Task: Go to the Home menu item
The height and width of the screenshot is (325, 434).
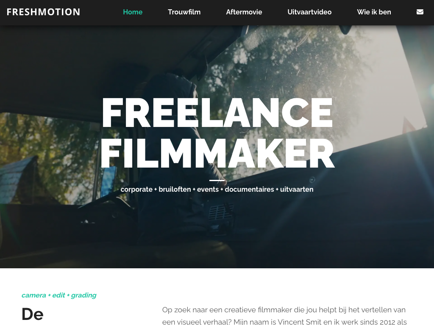Action: click(133, 12)
